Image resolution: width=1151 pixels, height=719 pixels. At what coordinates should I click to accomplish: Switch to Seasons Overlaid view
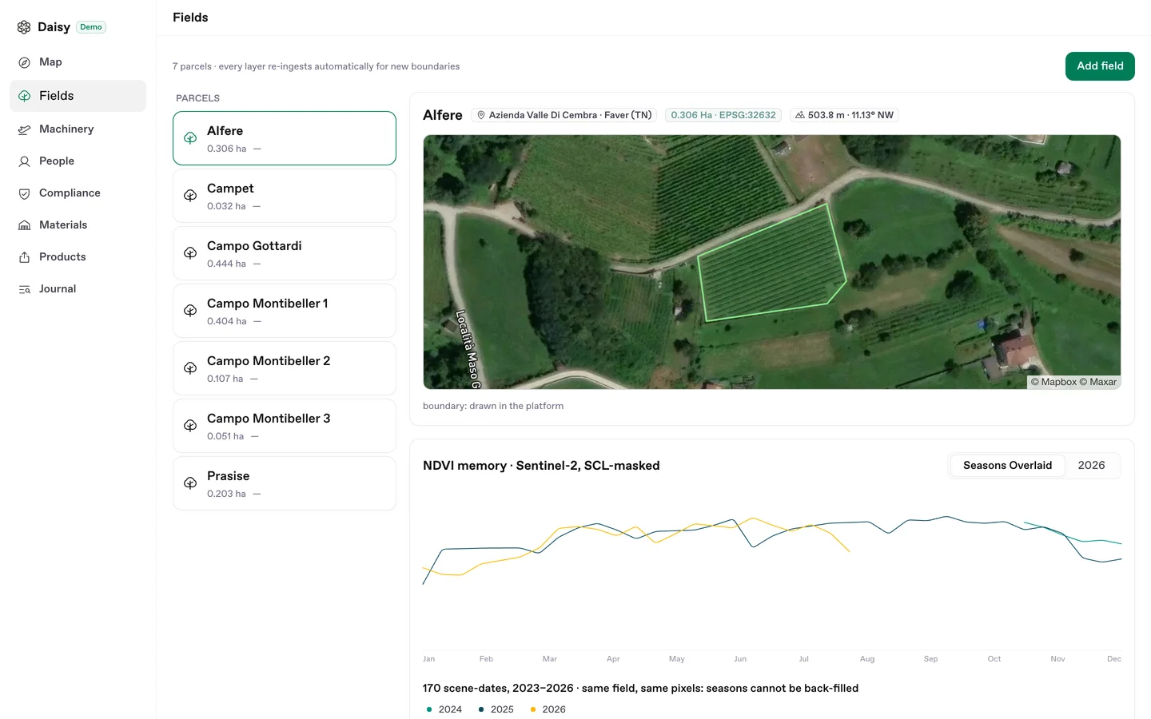click(x=1007, y=466)
